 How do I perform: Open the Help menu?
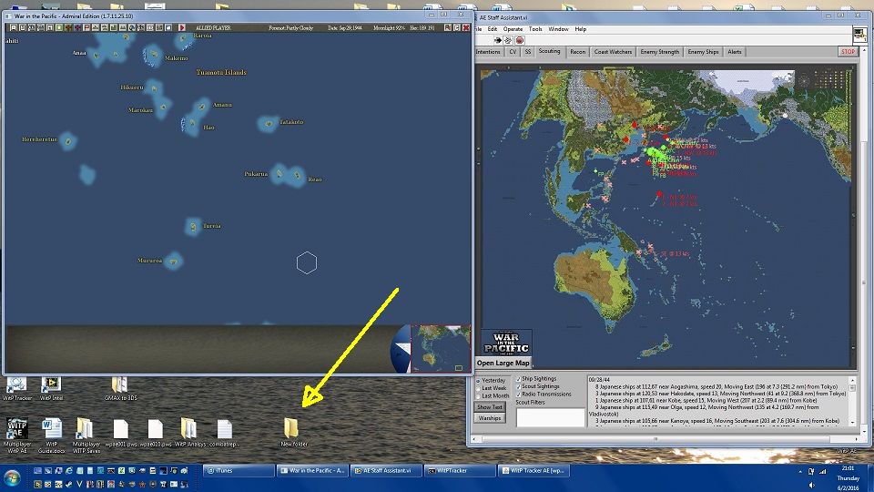580,29
